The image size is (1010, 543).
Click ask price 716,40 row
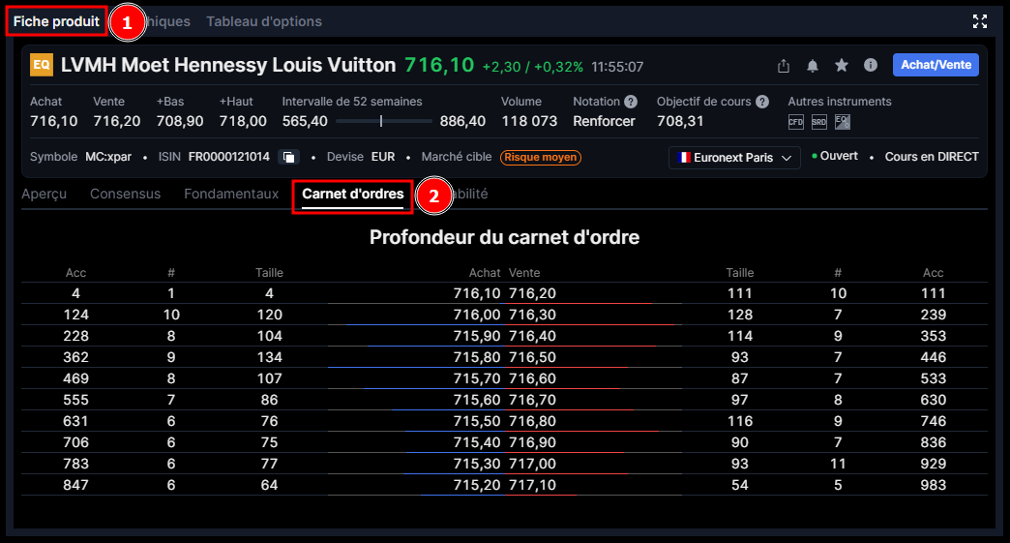[532, 336]
